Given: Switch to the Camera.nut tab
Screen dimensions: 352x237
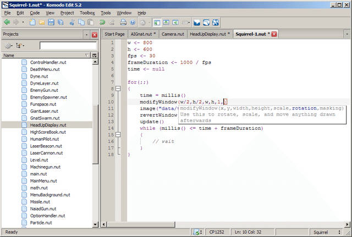Looking at the screenshot, I should [x=172, y=34].
